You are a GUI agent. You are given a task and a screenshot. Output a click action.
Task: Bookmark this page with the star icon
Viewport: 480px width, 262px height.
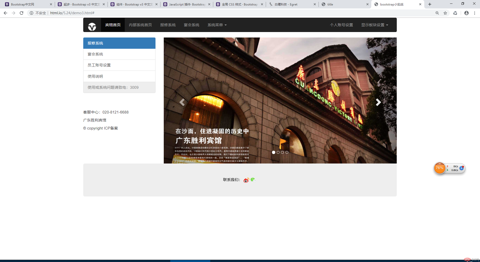445,13
